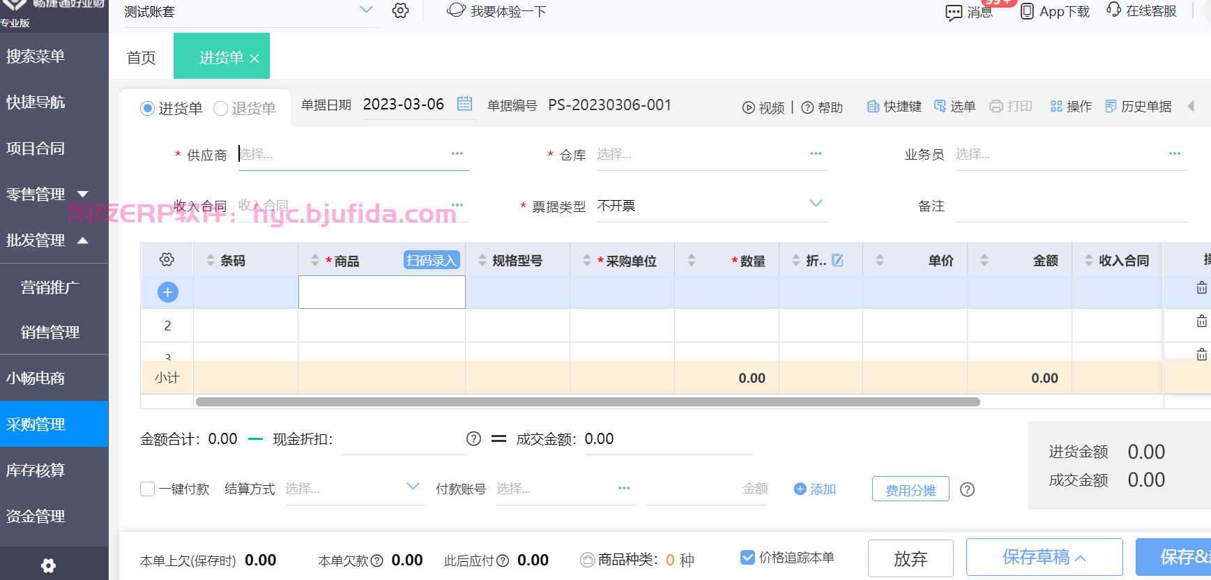The image size is (1211, 580).
Task: Click 费用分摊 button
Action: [x=911, y=489]
